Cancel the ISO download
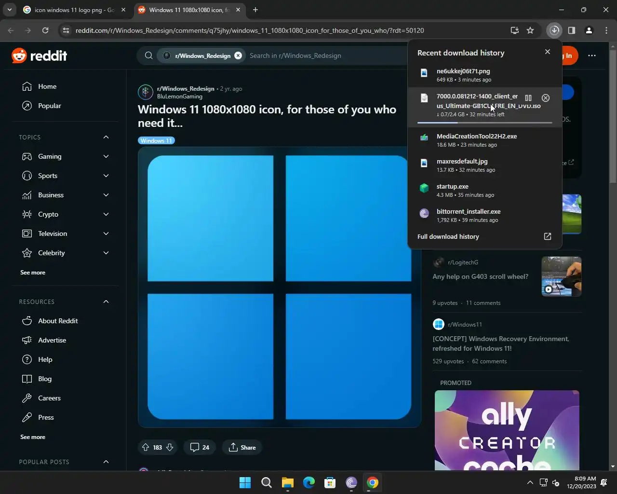The image size is (617, 494). click(546, 98)
